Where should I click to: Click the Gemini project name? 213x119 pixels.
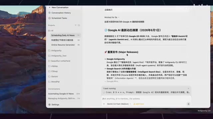click(55, 76)
